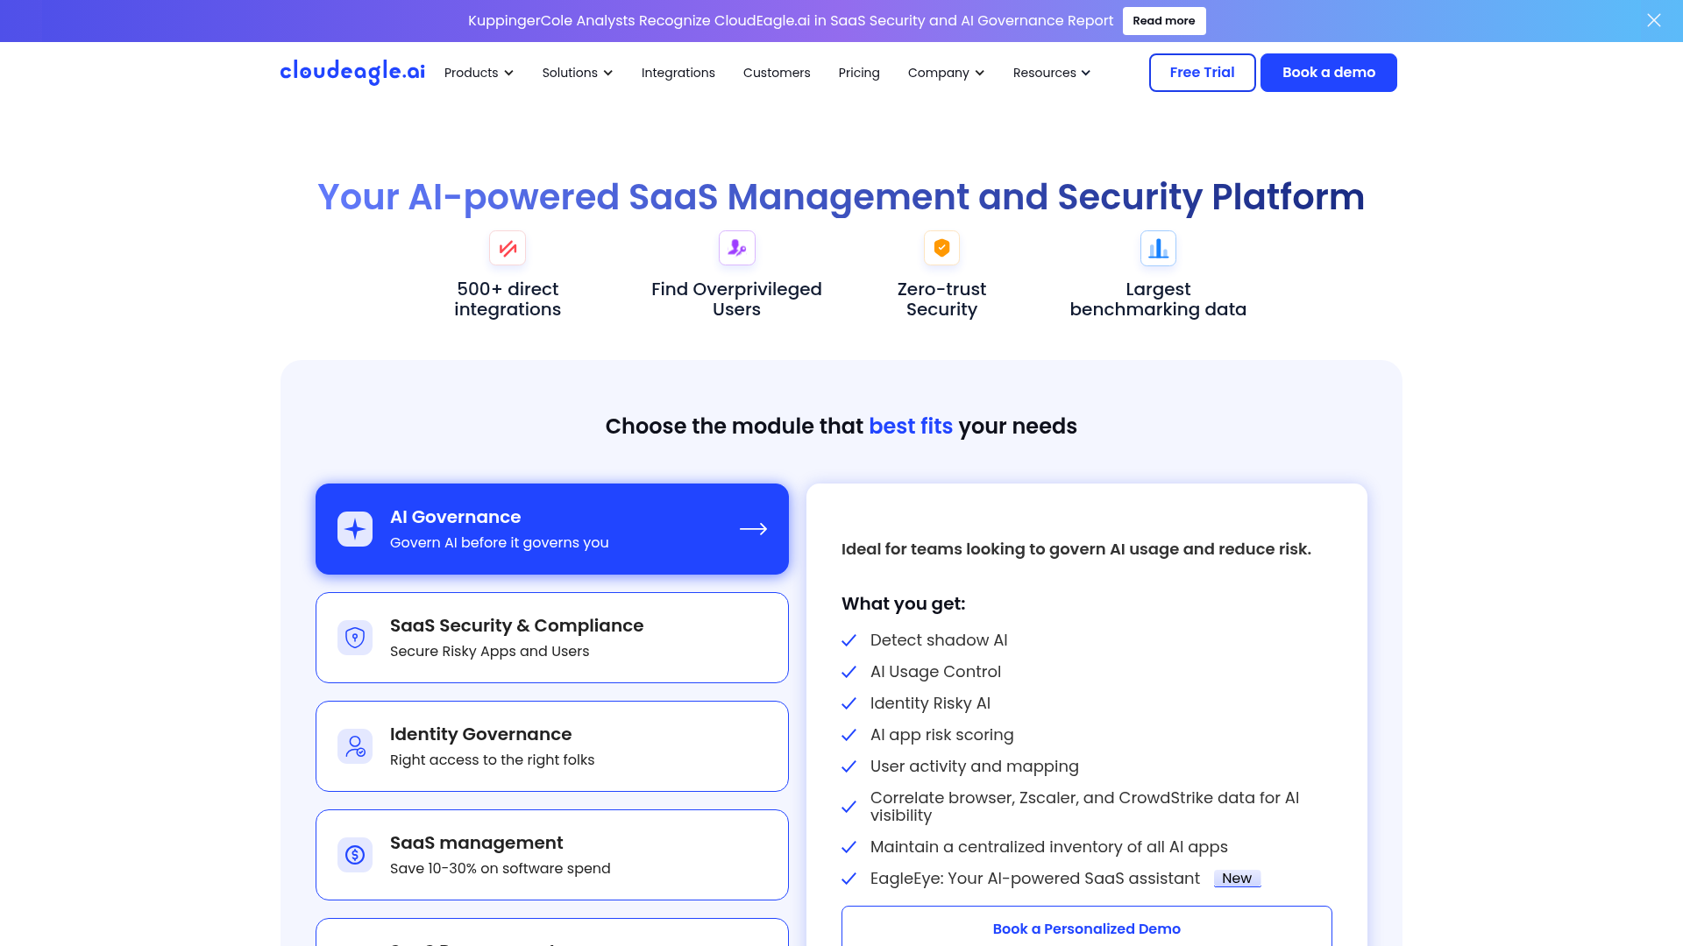Click the '500+ direct integrations' label
1683x946 pixels.
[508, 299]
